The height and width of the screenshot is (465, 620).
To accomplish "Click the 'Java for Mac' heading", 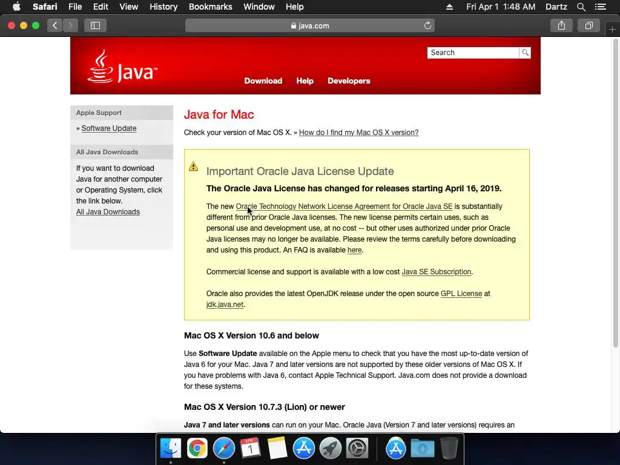I will (219, 114).
